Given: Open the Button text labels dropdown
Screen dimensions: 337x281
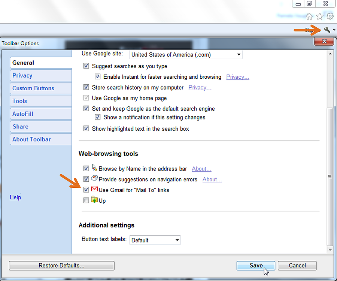Looking at the screenshot, I should (155, 240).
